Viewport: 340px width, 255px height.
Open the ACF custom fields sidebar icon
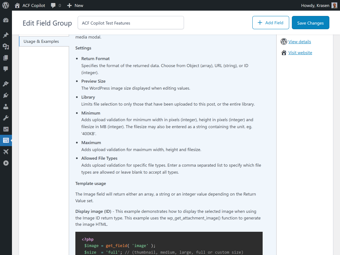pos(6,140)
